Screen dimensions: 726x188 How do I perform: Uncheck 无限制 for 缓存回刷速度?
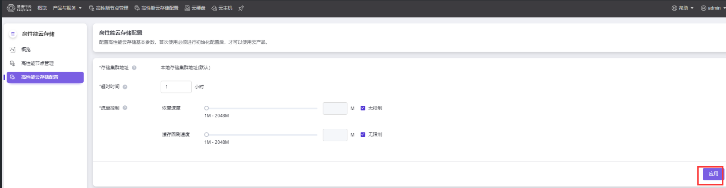pyautogui.click(x=363, y=135)
